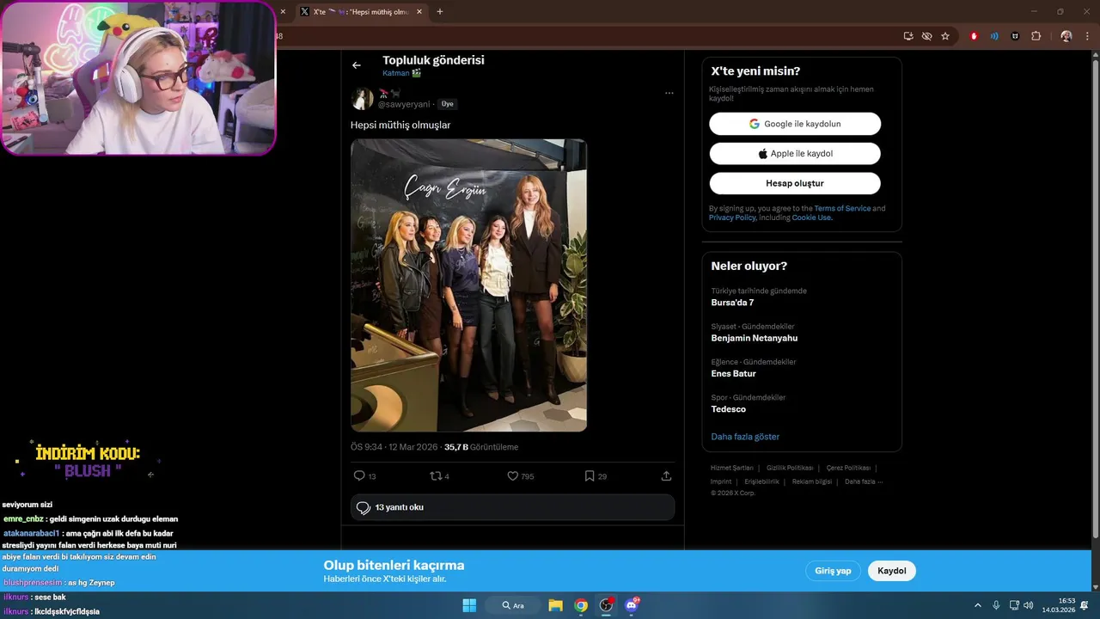Image resolution: width=1100 pixels, height=619 pixels.
Task: Click the ÖS 9:34 · 12 Mar 2026 timestamp
Action: pos(394,447)
